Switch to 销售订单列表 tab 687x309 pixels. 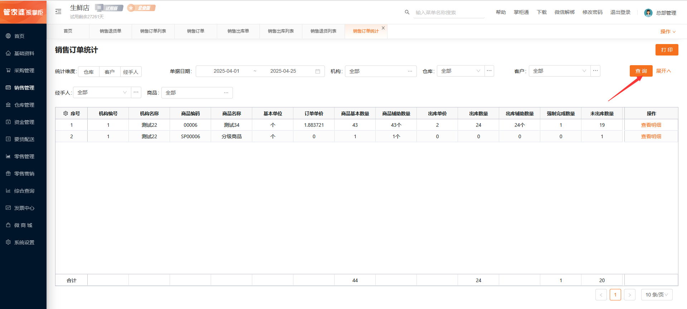click(153, 31)
